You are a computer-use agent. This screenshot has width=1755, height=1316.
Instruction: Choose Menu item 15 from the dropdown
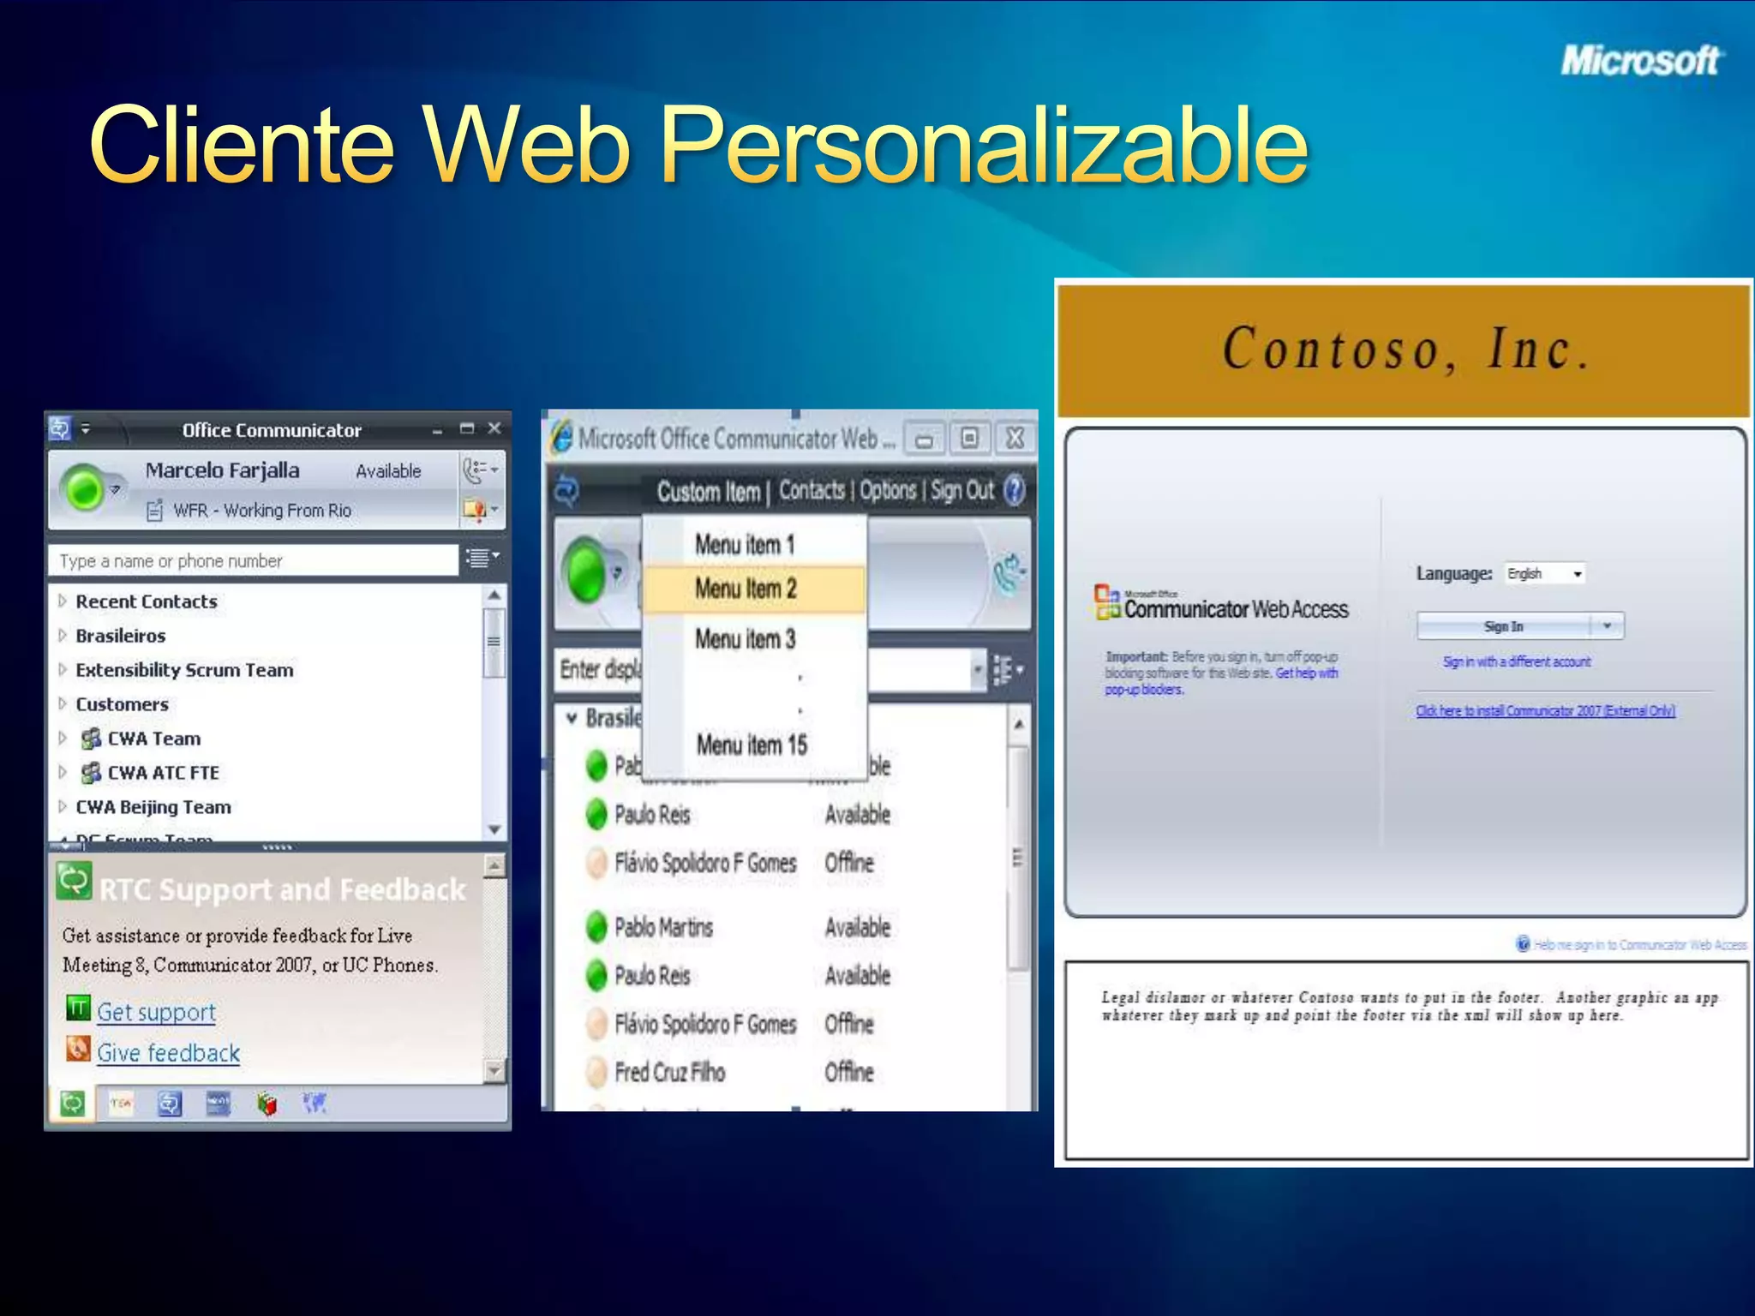click(754, 745)
